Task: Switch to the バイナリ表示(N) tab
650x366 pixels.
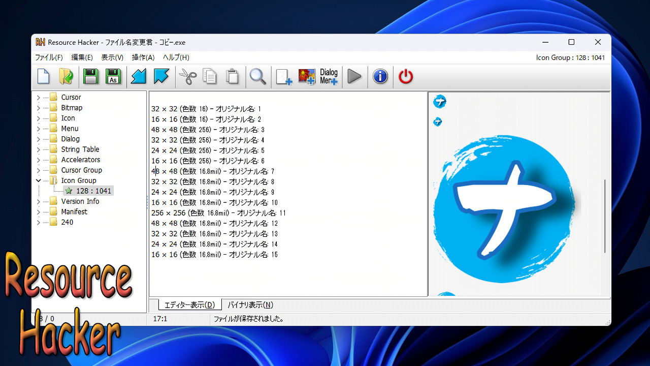Action: point(250,305)
